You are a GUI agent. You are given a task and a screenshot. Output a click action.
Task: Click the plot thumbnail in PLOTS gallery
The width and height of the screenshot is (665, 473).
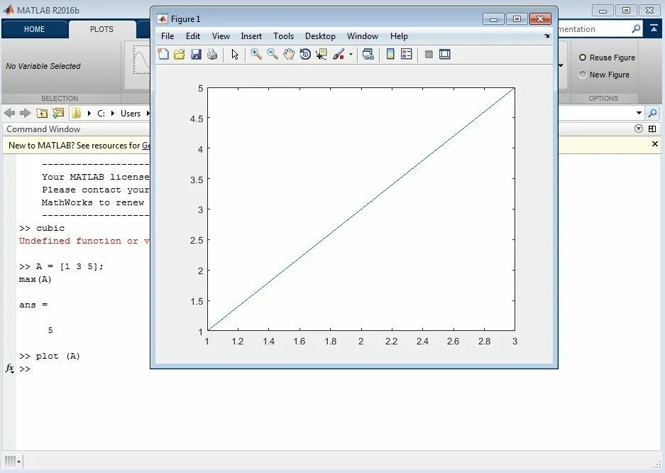[x=141, y=60]
